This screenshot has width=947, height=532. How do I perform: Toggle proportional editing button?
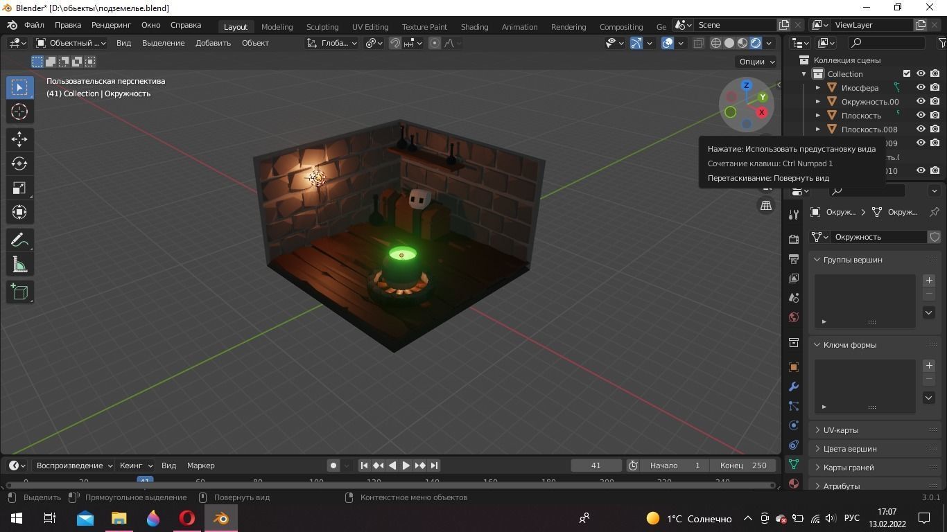pos(435,43)
